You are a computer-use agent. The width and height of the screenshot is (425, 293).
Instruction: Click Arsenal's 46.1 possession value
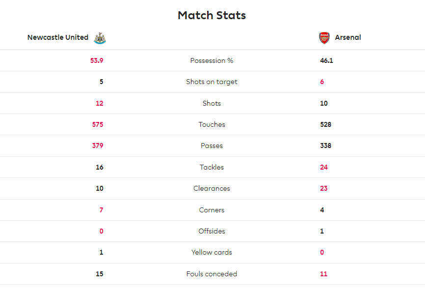327,60
